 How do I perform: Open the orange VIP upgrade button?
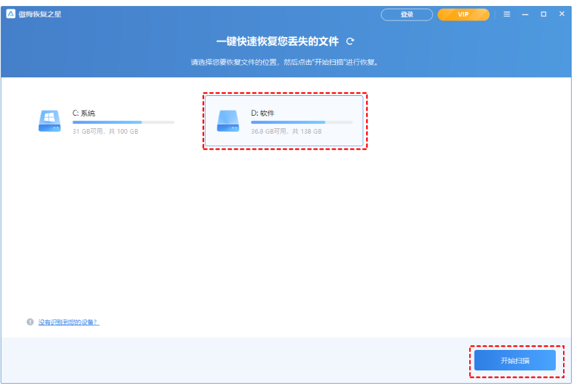pos(463,14)
